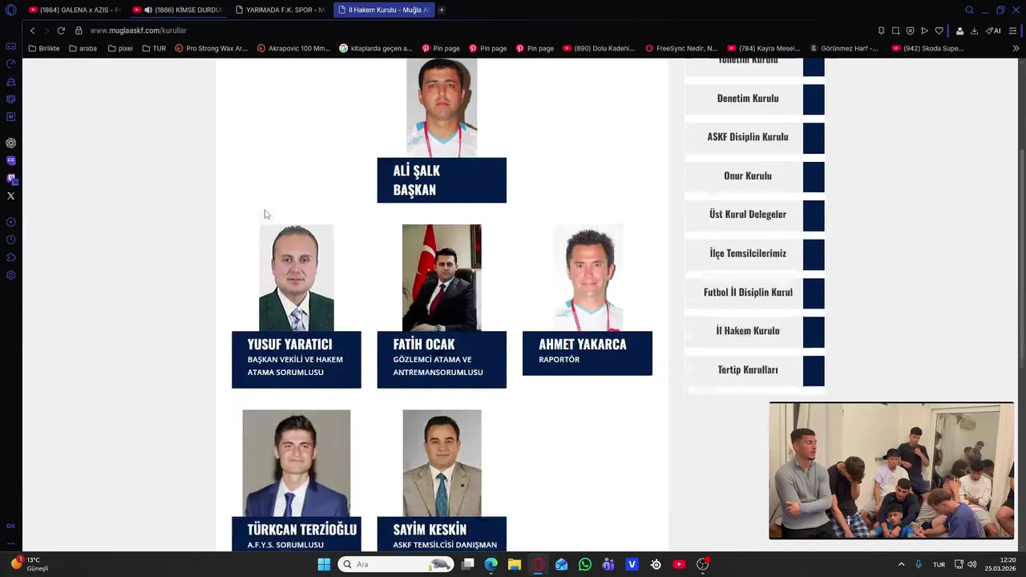Open Microsoft Edge from the taskbar

point(491,564)
